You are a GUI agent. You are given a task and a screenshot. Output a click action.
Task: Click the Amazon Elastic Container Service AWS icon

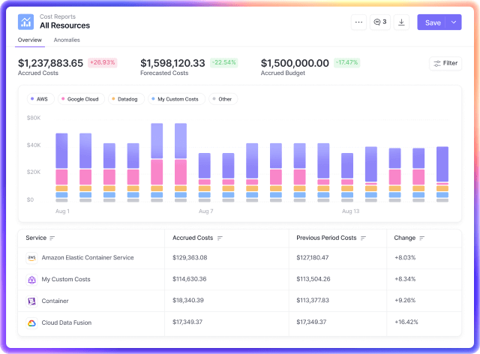point(31,257)
